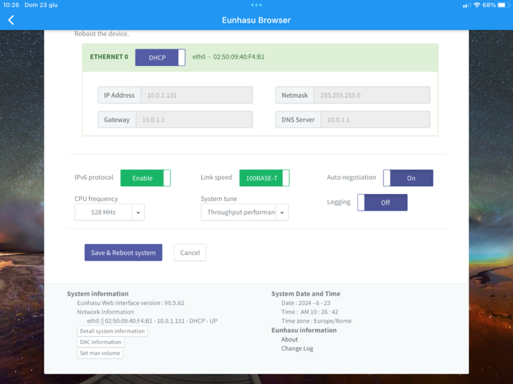Switch the Link speed 100BASE-T toggle
Screen dimensions: 513x384
coord(264,178)
